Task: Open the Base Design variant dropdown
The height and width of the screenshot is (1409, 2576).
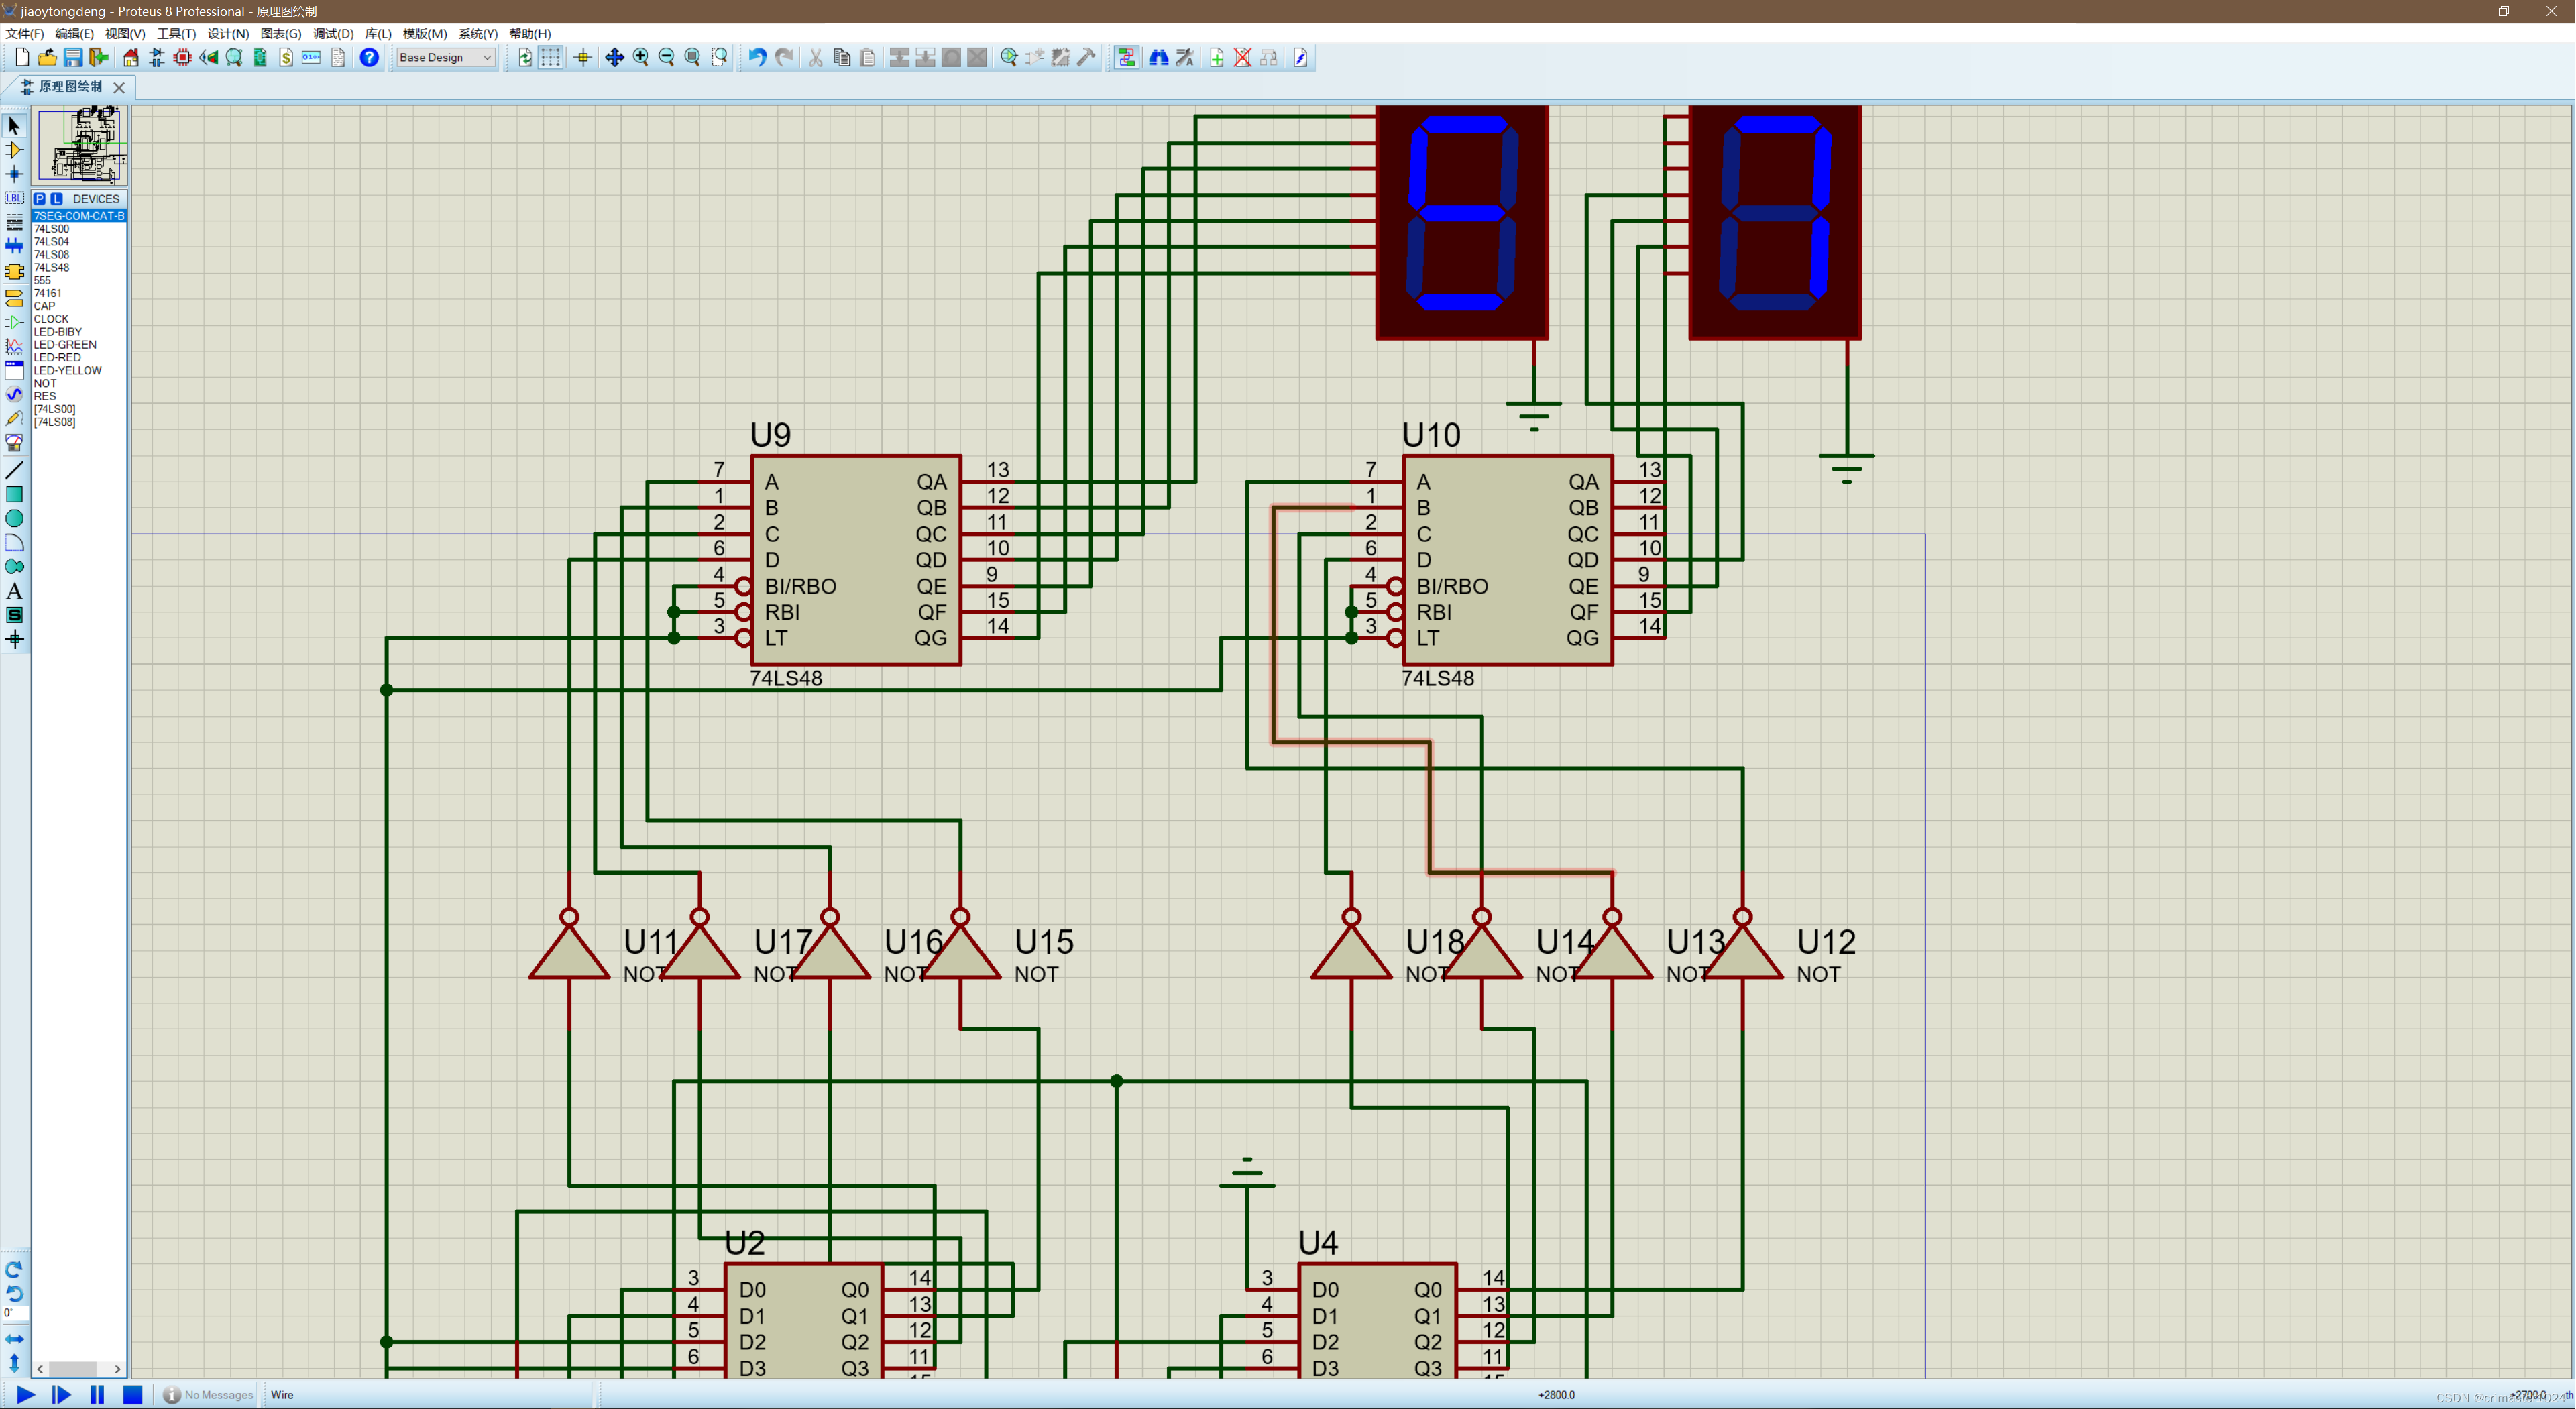Action: [445, 57]
